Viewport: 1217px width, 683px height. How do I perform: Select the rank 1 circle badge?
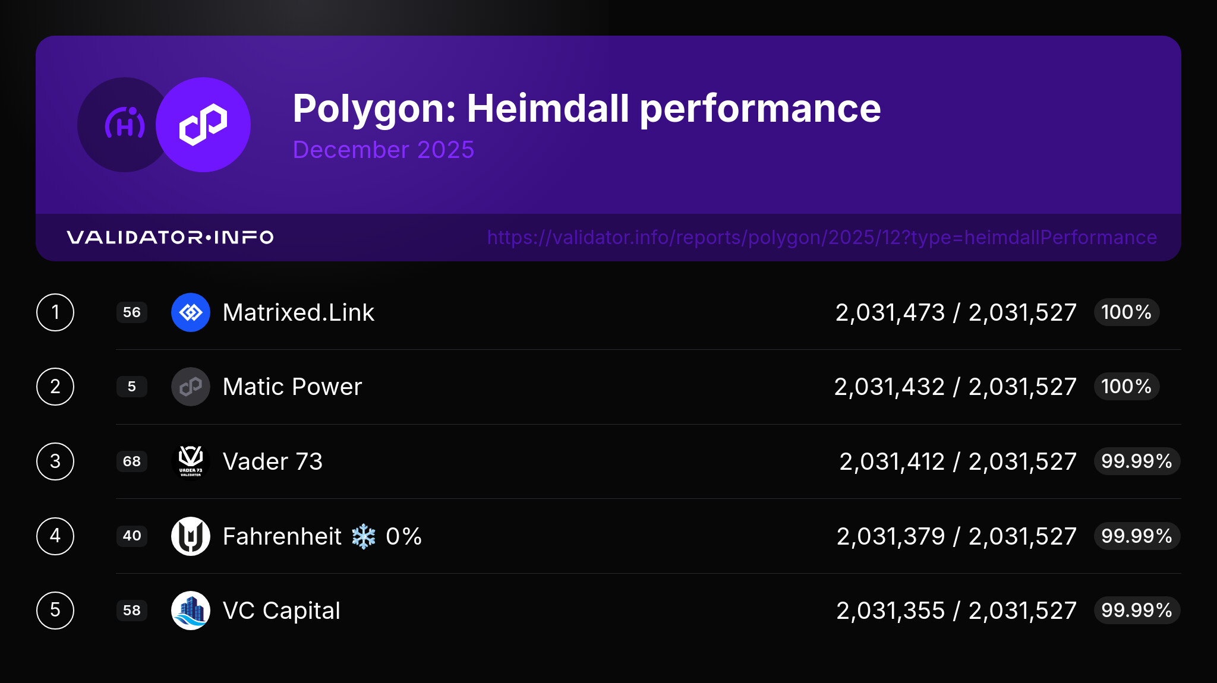pyautogui.click(x=55, y=312)
